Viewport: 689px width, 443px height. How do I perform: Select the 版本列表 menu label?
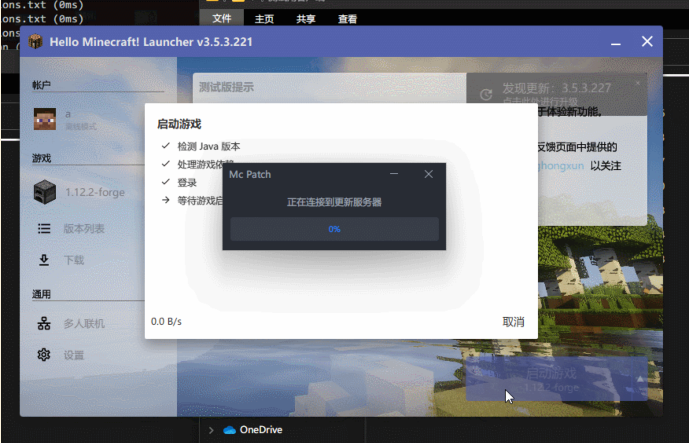pyautogui.click(x=84, y=229)
